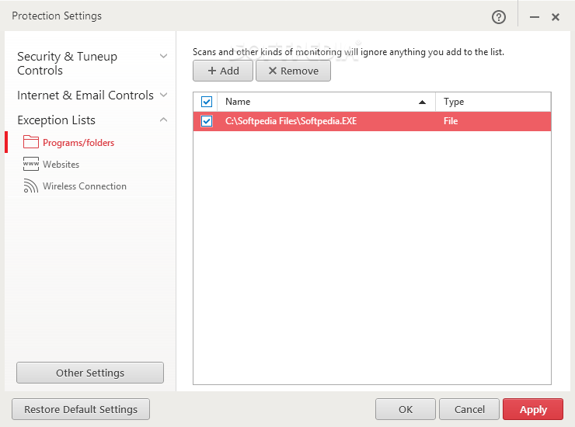Minimize the Protection Settings window
The width and height of the screenshot is (575, 427).
pos(535,17)
